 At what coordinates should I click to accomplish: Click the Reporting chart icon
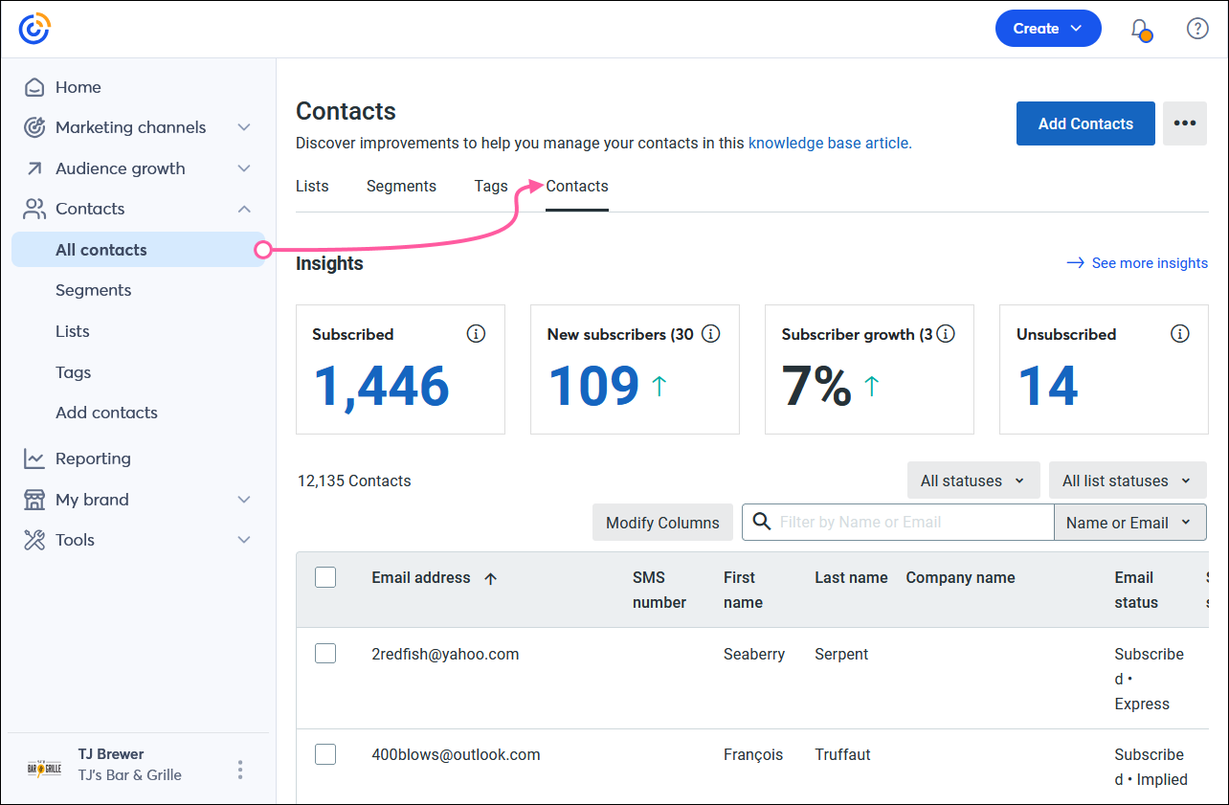click(x=34, y=458)
